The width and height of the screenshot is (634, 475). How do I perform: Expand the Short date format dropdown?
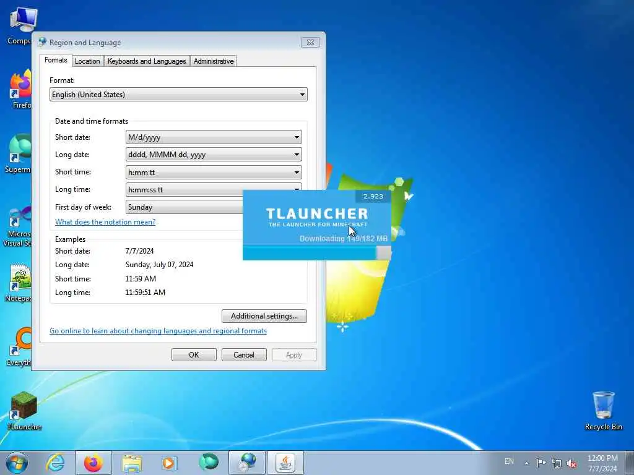click(214, 137)
